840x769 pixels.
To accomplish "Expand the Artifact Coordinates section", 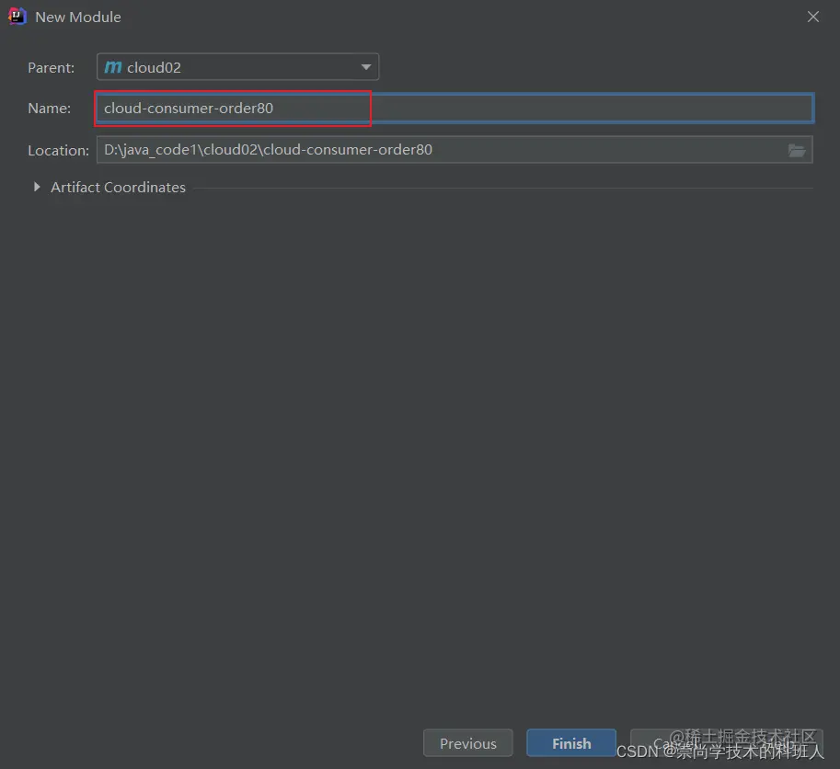I will tap(37, 187).
